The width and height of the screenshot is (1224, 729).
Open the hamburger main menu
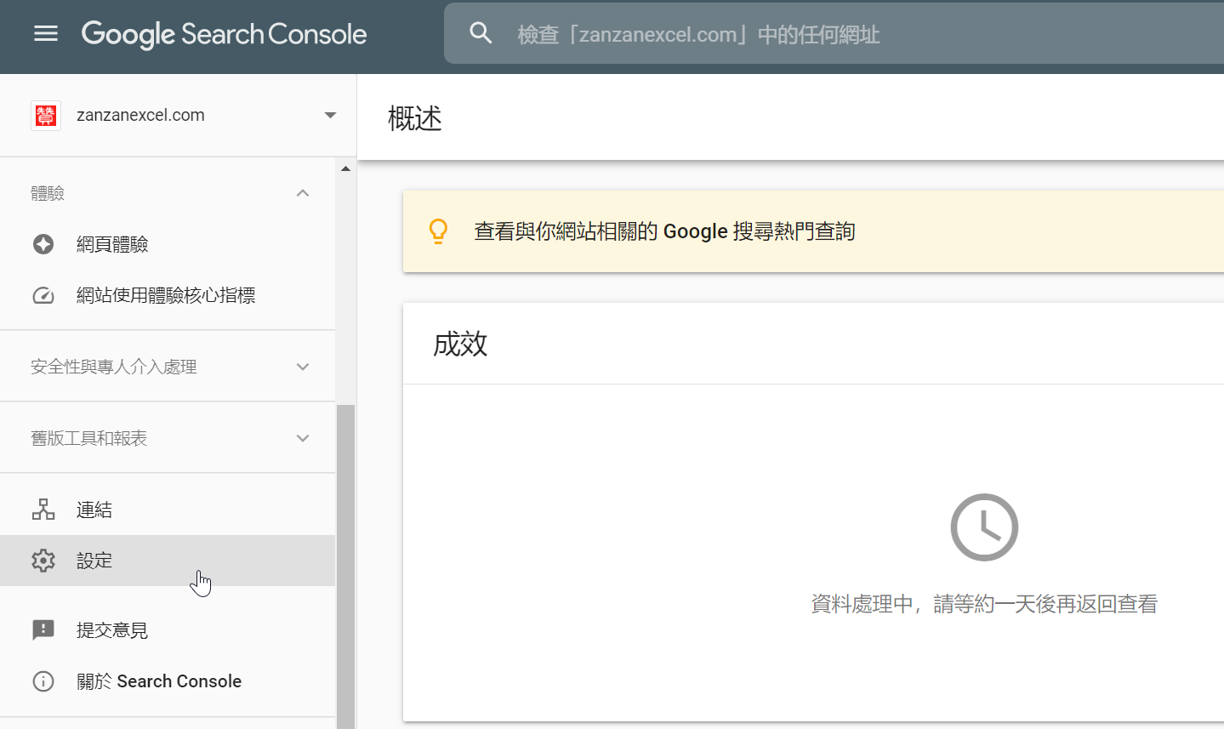tap(46, 33)
